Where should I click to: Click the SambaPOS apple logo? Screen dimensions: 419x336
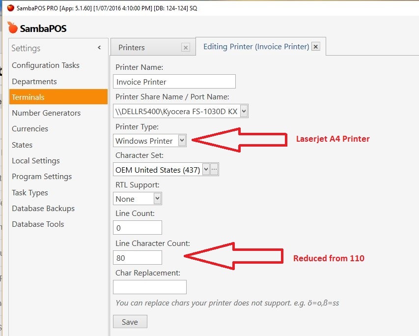pos(12,28)
